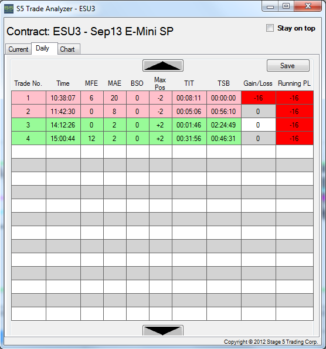Click TIT value 00:05:06

click(189, 111)
